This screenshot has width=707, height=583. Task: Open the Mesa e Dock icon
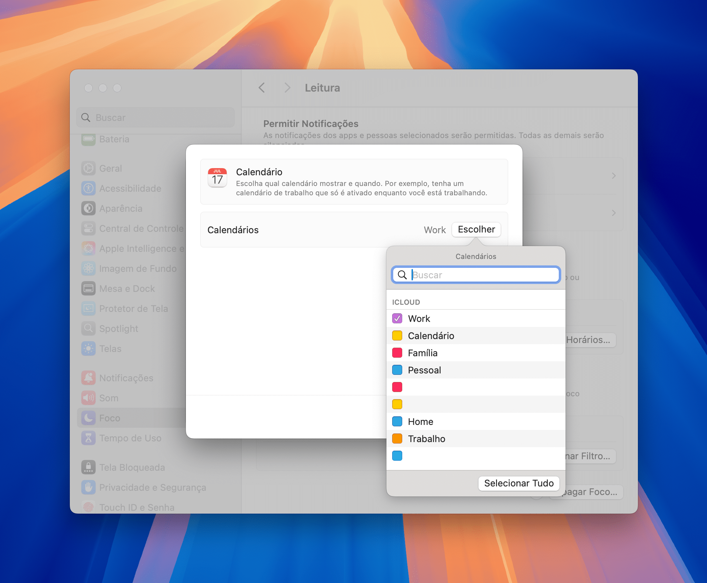pos(88,289)
